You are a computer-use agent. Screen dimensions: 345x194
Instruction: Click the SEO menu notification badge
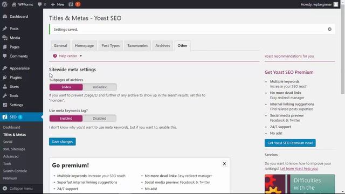(20, 117)
